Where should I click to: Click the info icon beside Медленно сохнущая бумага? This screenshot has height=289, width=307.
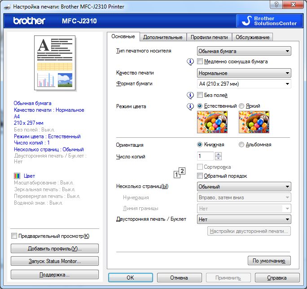coord(190,61)
